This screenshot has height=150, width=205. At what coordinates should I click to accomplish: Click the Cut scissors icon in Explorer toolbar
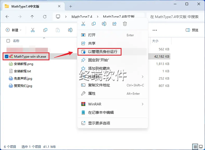click(33, 30)
